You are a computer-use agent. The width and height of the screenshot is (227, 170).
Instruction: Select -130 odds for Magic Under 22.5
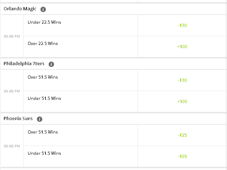(x=182, y=25)
